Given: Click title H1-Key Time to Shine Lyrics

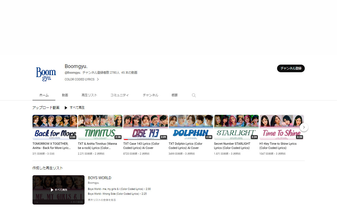Looking at the screenshot, I should 278,146.
